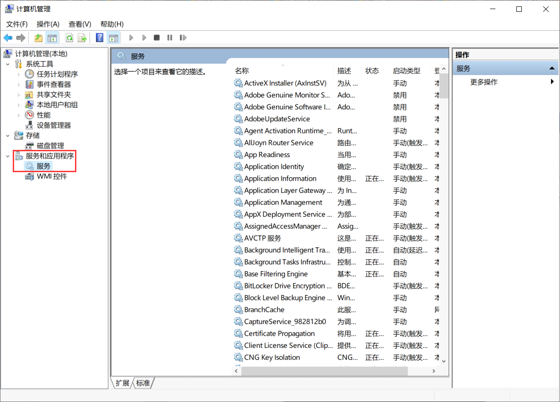This screenshot has height=402, width=560.
Task: Collapse the 服务 section in the 操作 pane
Action: click(x=553, y=68)
